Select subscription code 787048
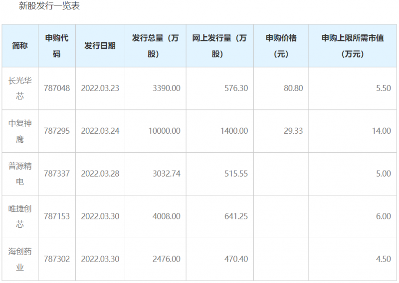 pos(57,89)
